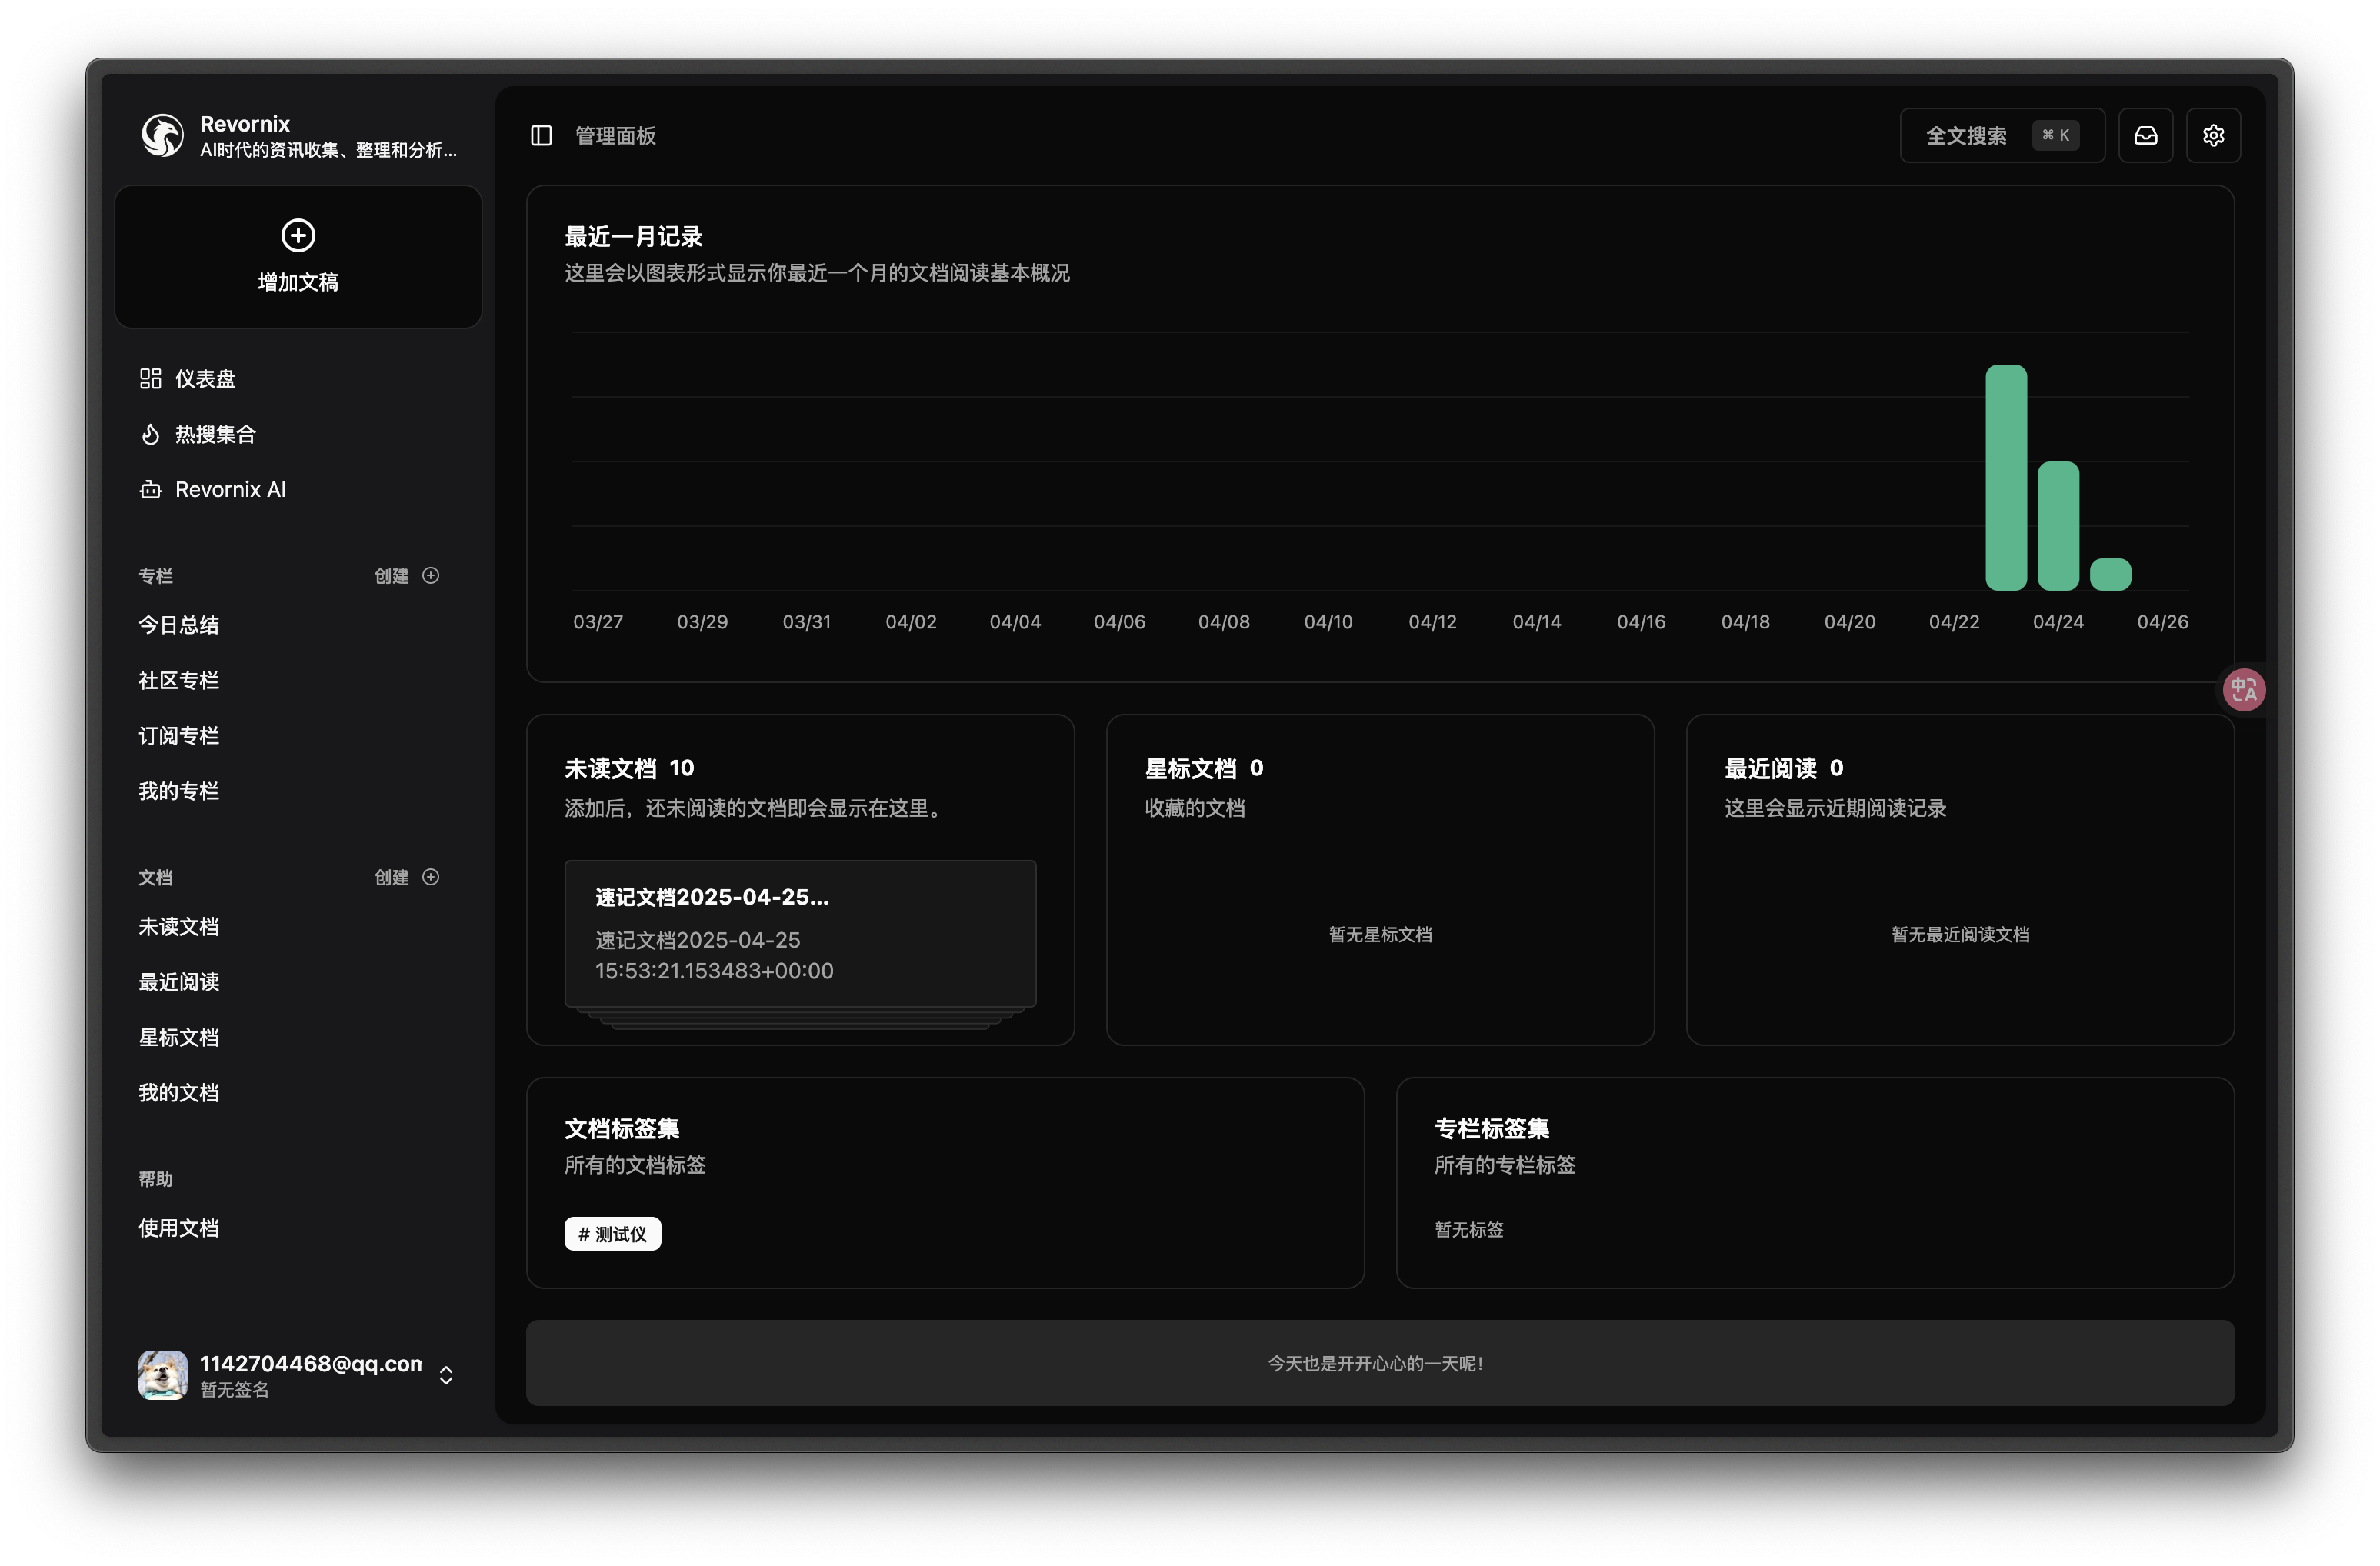Click the 专栏标签集 heading
This screenshot has height=1566, width=2380.
point(1492,1128)
